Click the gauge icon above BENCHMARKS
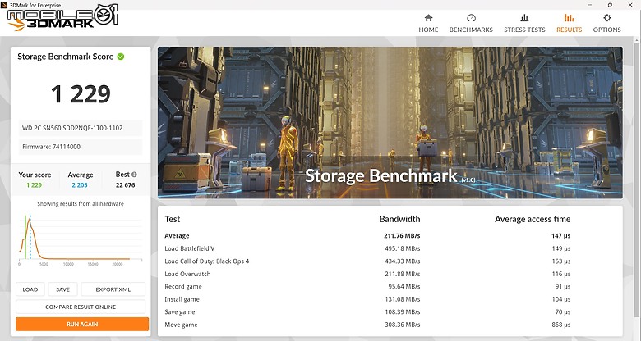Image resolution: width=641 pixels, height=341 pixels. (471, 17)
